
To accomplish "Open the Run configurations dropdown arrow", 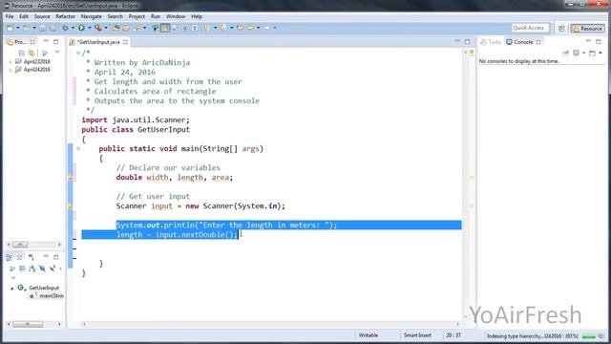I will pos(89,28).
